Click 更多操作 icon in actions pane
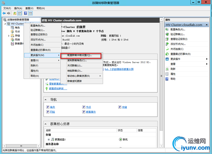 coord(167,59)
